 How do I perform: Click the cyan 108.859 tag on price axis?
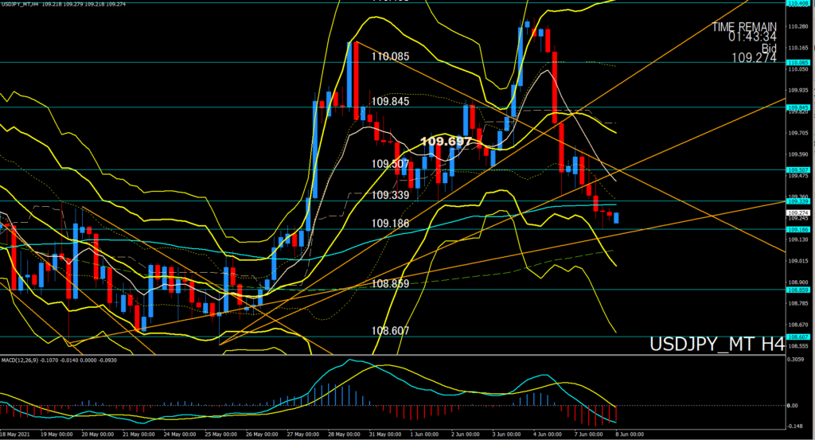(797, 290)
